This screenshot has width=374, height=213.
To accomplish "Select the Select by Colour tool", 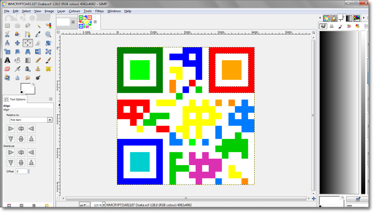I will [x=48, y=26].
